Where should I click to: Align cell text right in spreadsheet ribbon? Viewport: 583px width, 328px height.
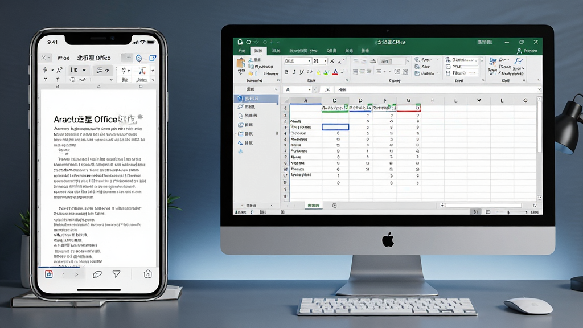[369, 72]
